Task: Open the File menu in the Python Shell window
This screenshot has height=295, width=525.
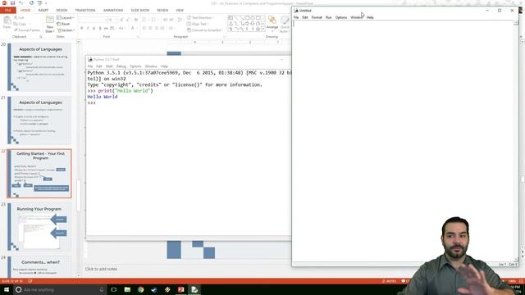Action: coord(90,66)
